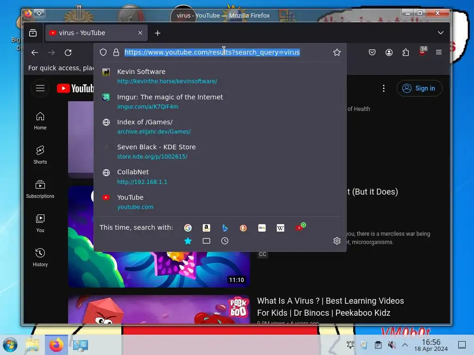Viewport: 474px width, 355px height.
Task: Open the Pocket save icon
Action: point(372,52)
